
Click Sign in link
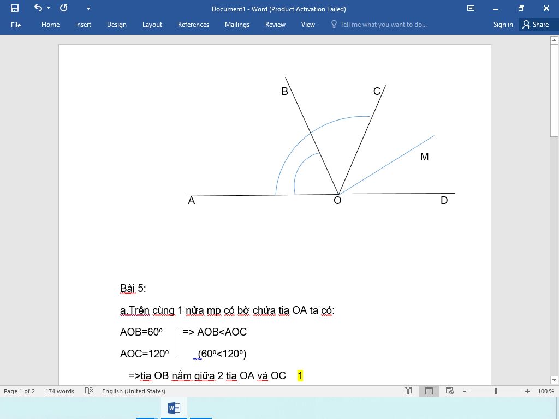point(503,25)
